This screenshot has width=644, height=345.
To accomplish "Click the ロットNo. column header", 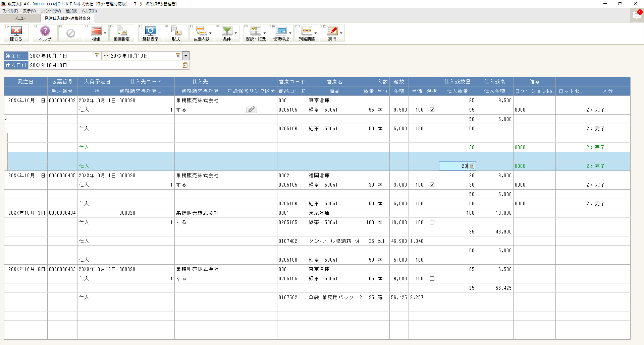I will (570, 91).
